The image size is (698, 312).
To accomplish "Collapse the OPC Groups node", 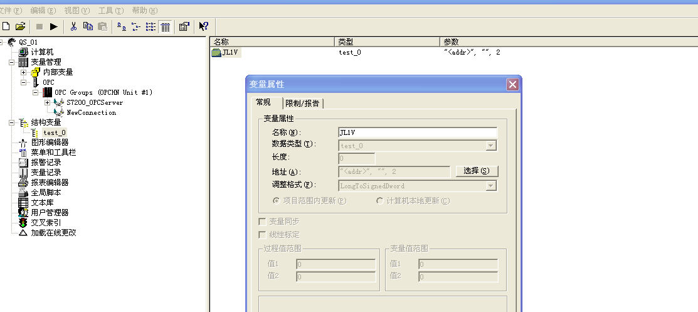I will pos(35,93).
